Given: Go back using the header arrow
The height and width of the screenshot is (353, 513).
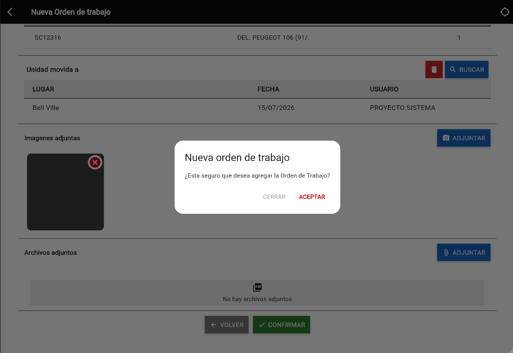Looking at the screenshot, I should [x=10, y=12].
